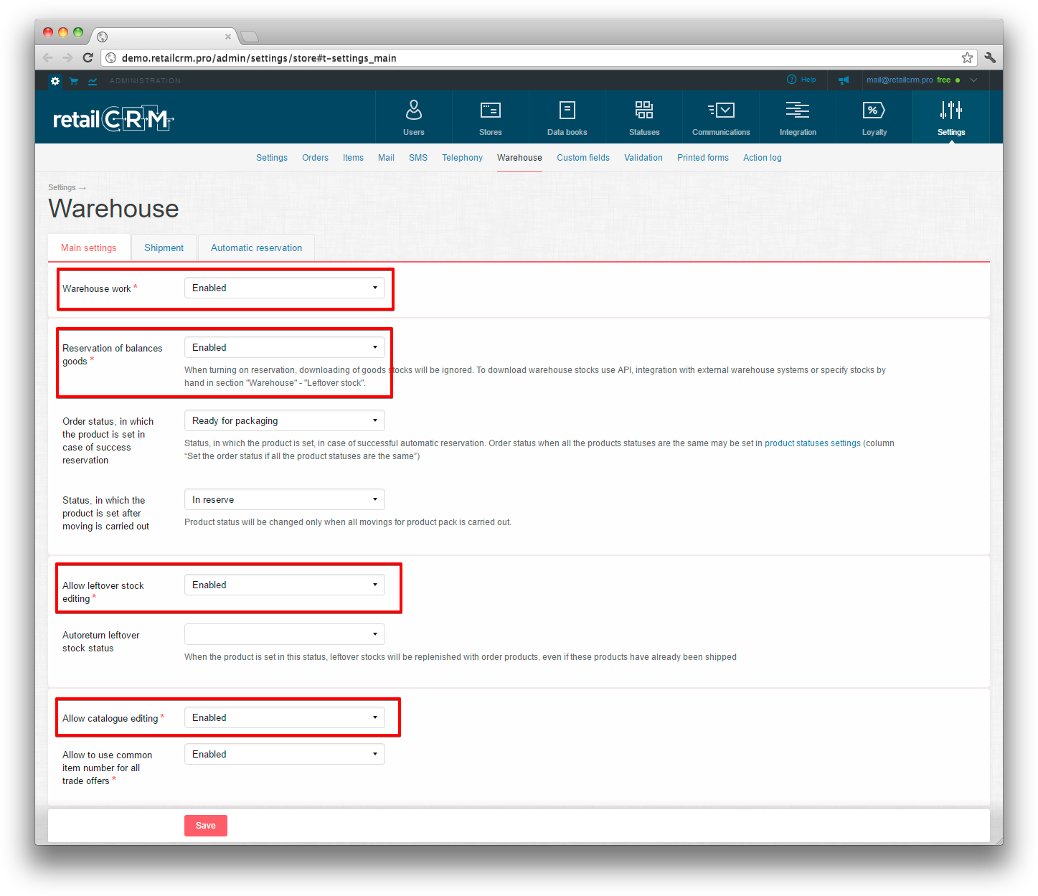Open the Data books icon
Viewport: 1038px width, 896px height.
[x=567, y=110]
